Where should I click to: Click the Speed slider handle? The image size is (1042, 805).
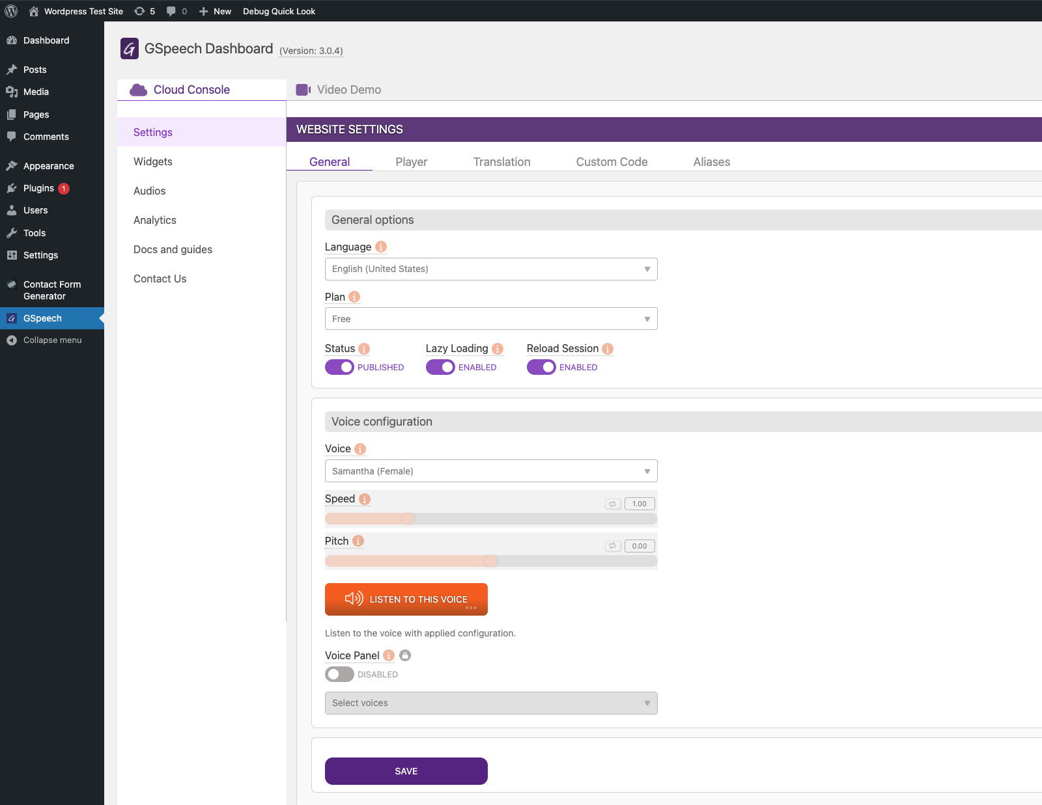tap(408, 519)
